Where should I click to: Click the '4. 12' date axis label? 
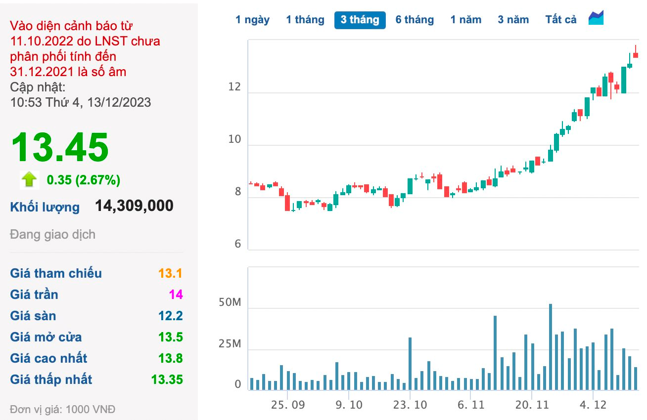click(593, 405)
